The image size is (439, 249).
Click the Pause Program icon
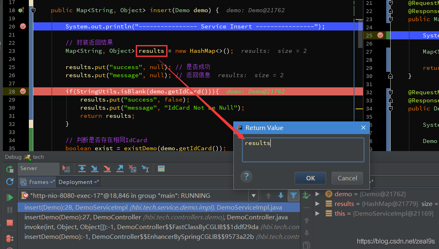[x=10, y=210]
